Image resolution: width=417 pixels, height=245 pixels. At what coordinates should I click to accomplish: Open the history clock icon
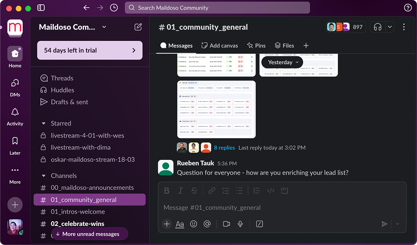click(114, 8)
